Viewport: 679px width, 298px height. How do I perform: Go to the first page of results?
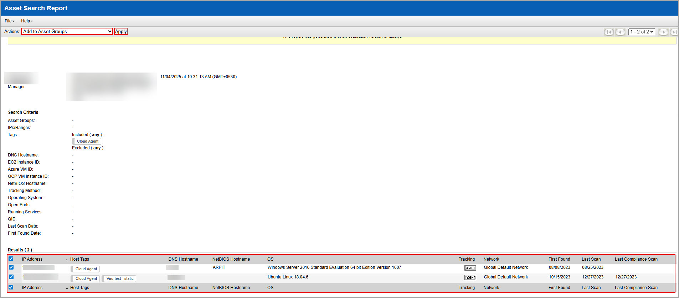click(x=609, y=32)
